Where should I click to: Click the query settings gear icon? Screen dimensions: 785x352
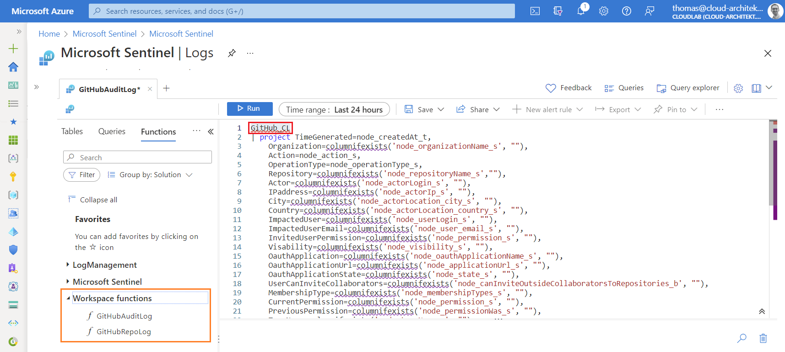tap(738, 88)
